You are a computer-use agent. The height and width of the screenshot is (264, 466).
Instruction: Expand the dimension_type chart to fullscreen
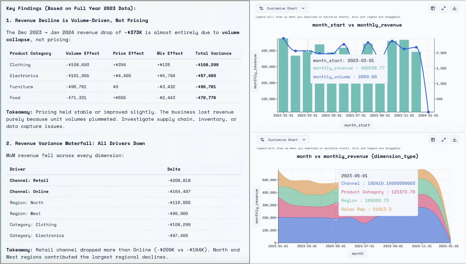[444, 140]
